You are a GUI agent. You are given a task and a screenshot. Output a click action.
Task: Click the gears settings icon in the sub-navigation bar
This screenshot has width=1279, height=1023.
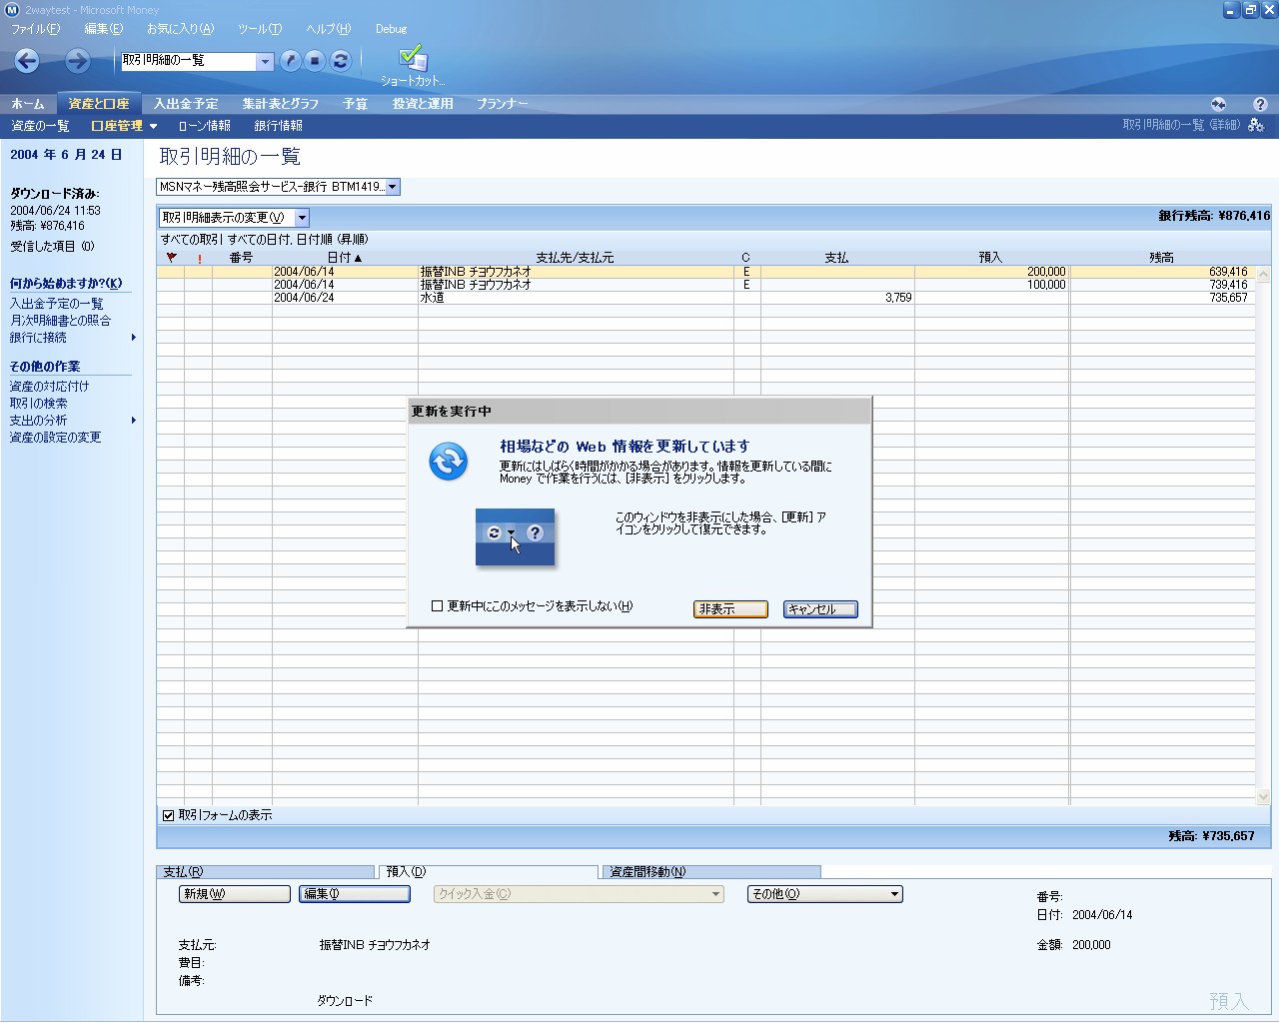click(x=1256, y=126)
